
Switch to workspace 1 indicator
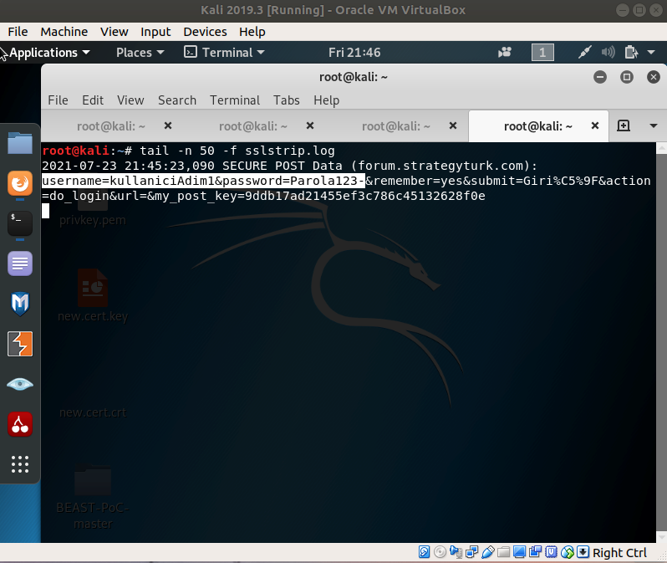(542, 53)
